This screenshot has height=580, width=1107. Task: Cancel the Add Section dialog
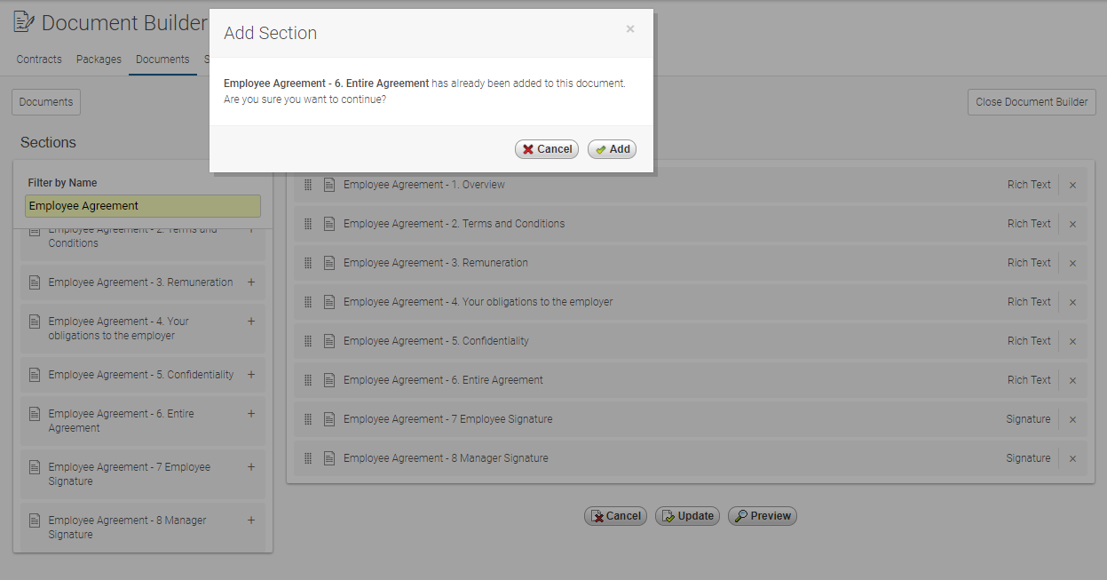coord(546,149)
